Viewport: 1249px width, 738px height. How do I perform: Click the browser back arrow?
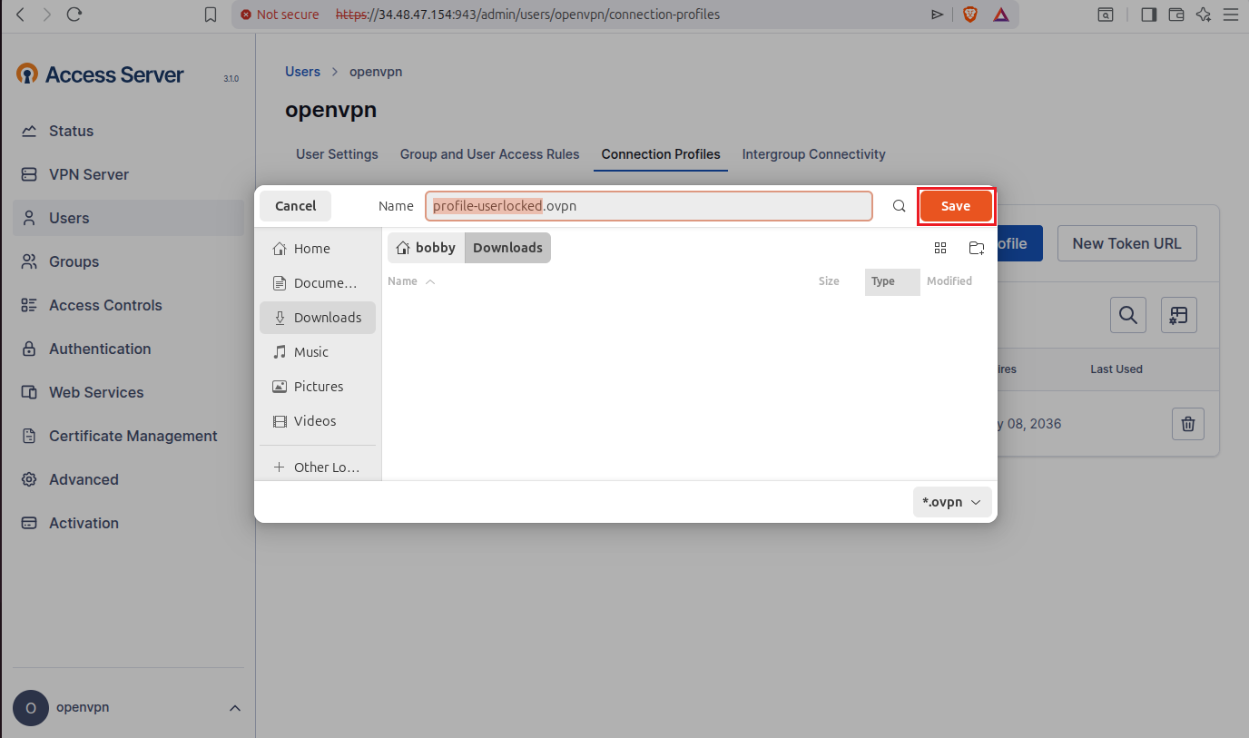click(21, 15)
